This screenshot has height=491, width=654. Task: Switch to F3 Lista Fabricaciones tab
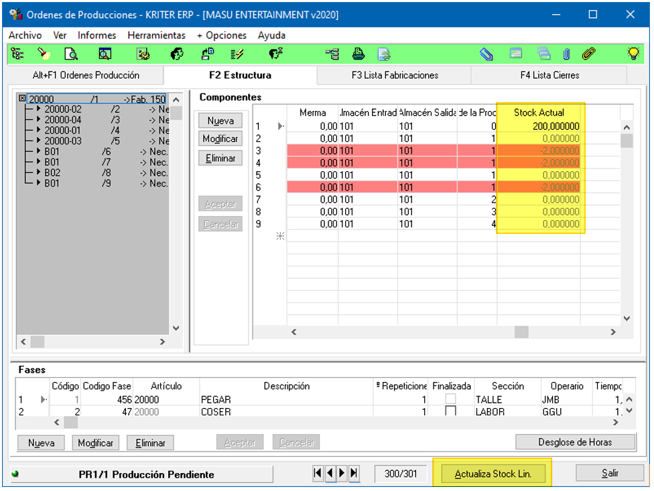(395, 75)
